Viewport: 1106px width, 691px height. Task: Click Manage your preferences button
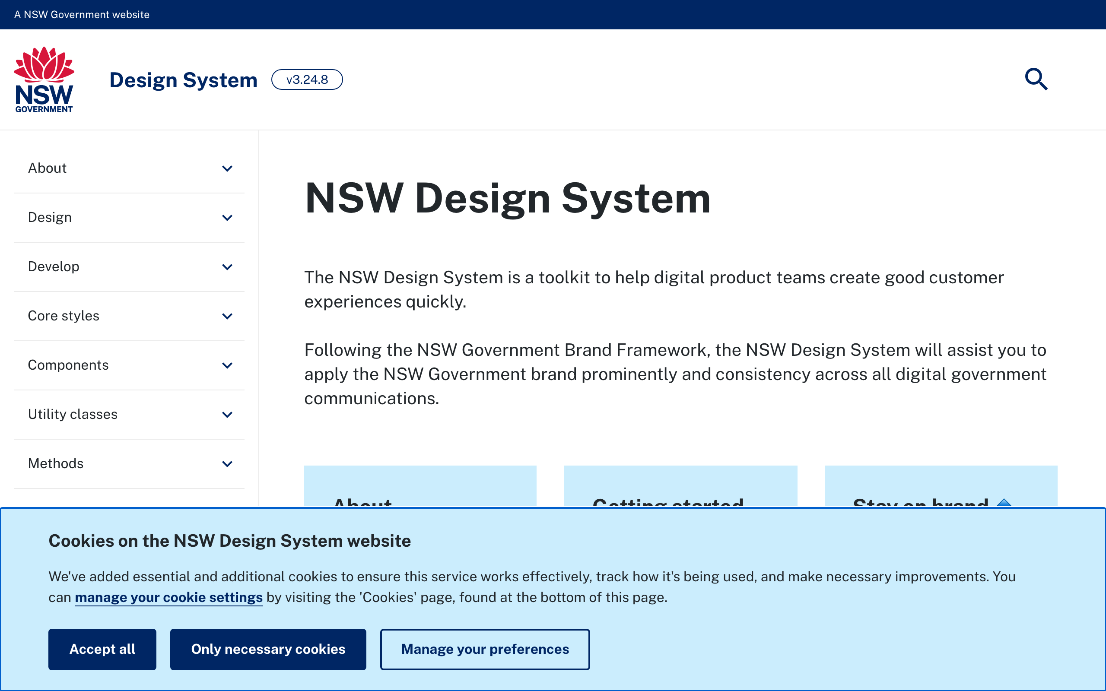click(x=485, y=649)
